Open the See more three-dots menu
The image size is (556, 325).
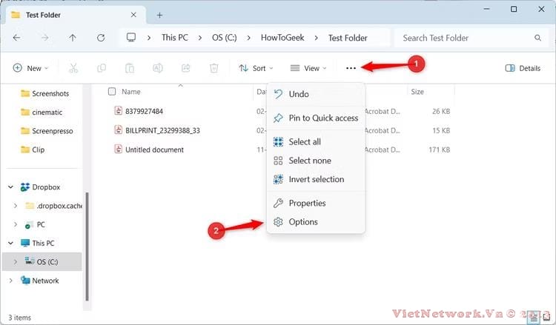click(x=351, y=68)
